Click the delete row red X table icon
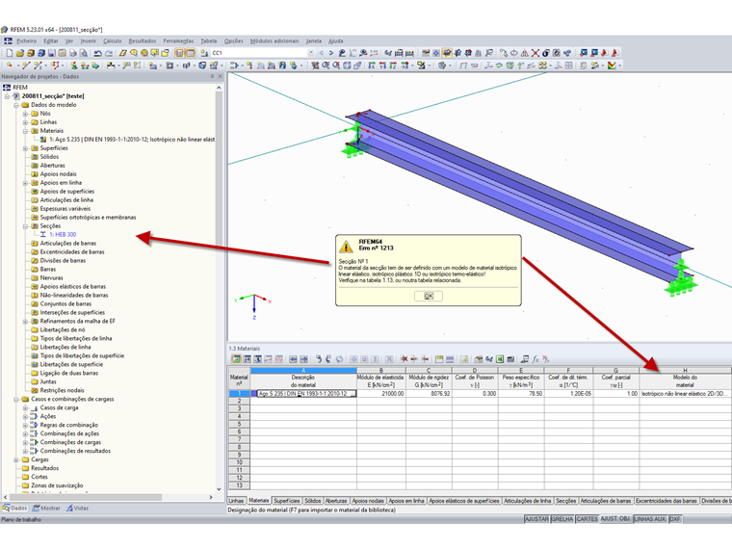This screenshot has height=549, width=732. coord(404,359)
